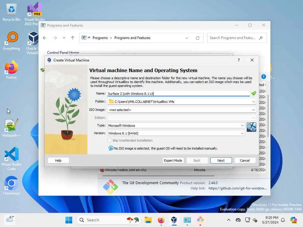Open Chromium desktop shortcut
The image size is (303, 227).
12,186
